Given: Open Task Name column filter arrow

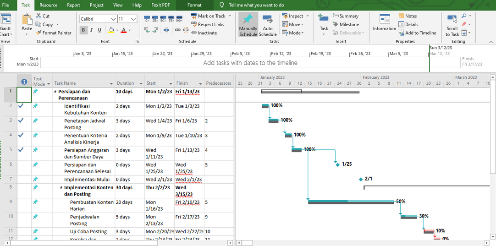Looking at the screenshot, I should tap(111, 84).
